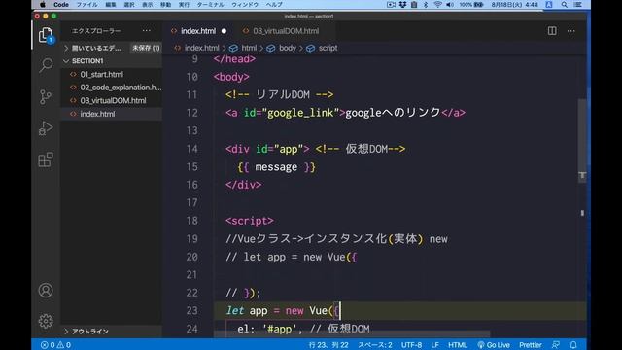The image size is (622, 350).
Task: Select html in the breadcrumb
Action: pyautogui.click(x=249, y=48)
